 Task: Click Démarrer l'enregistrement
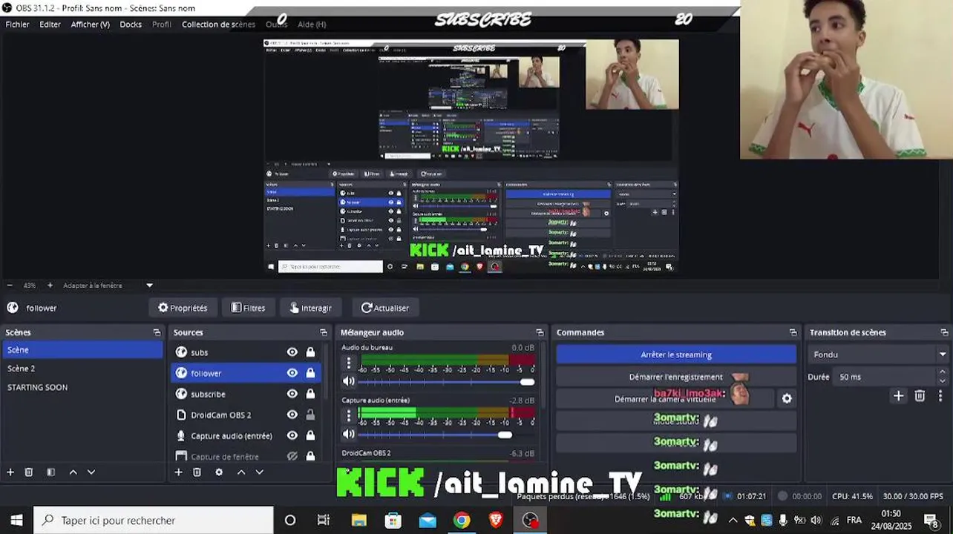676,377
